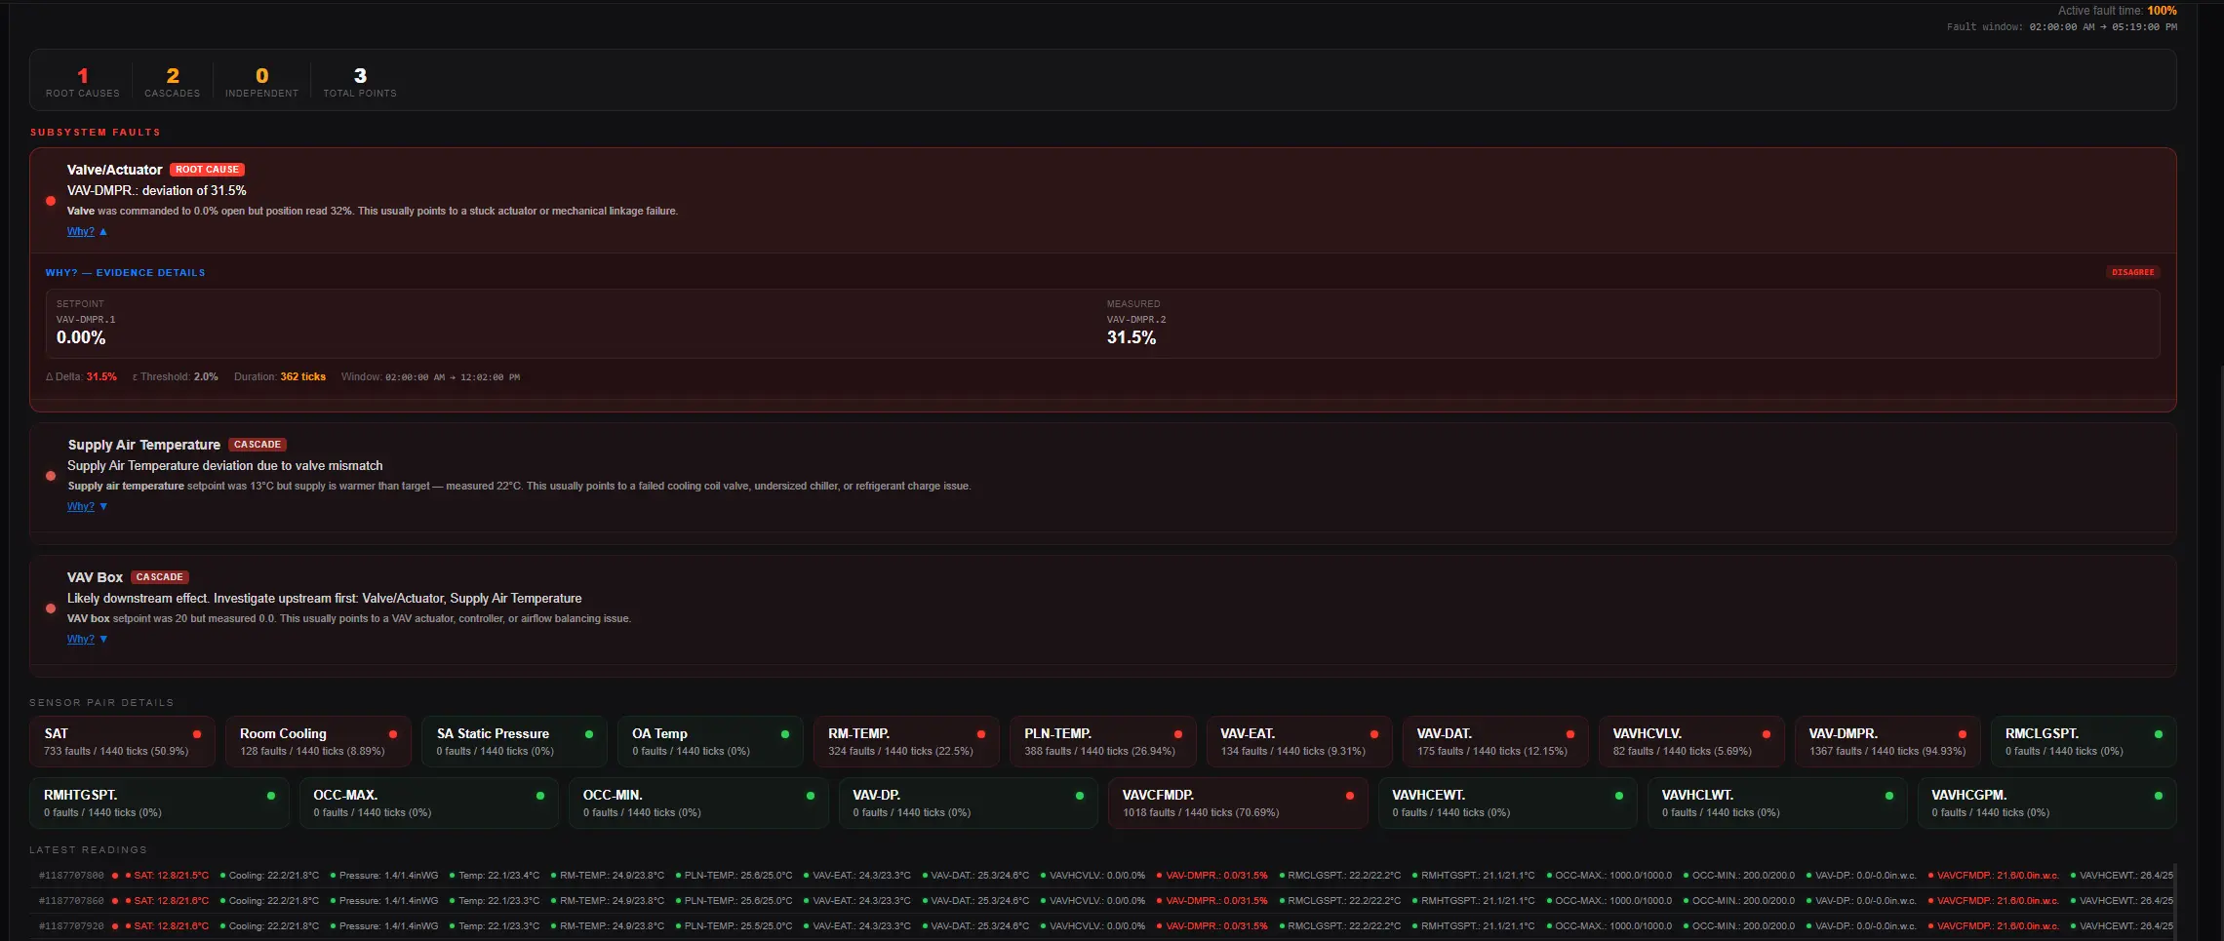Click 'SAT: 12.8/21.5°C' in row #1187707800

[172, 876]
